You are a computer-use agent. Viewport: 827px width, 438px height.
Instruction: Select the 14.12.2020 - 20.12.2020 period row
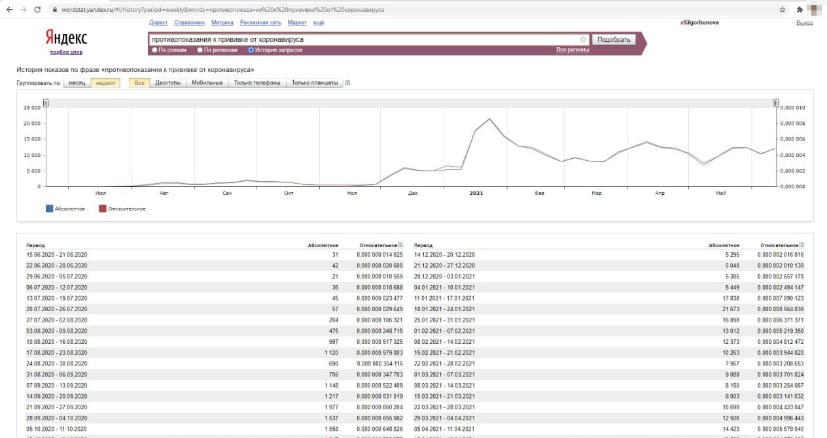click(609, 254)
